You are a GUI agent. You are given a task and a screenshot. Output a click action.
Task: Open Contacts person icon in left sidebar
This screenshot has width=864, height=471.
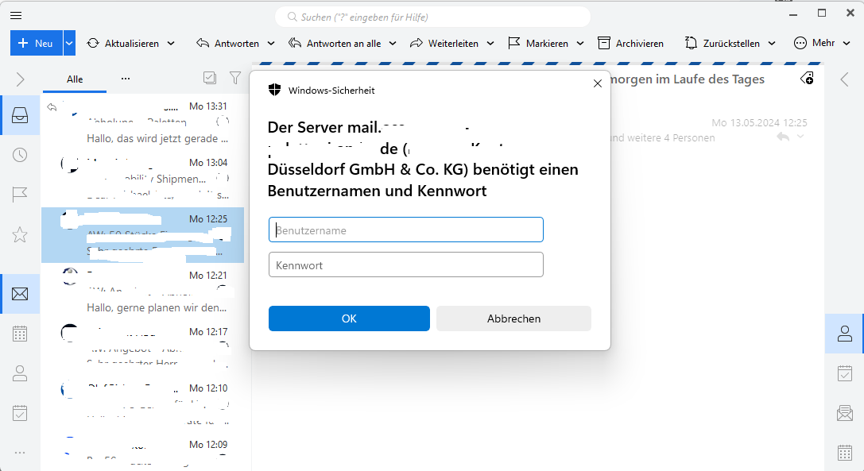[20, 373]
